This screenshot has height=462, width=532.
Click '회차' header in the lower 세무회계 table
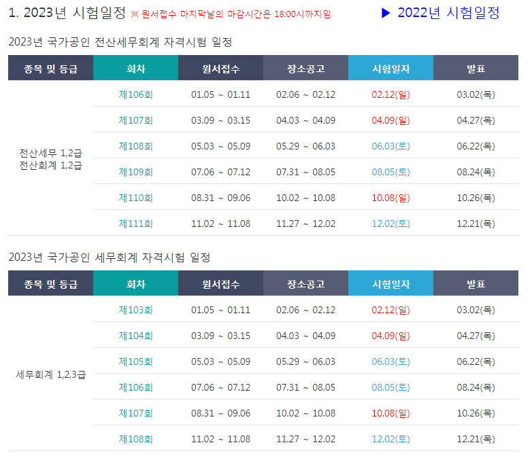[x=135, y=284]
